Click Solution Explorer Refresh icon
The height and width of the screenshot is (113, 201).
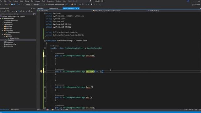19,11
